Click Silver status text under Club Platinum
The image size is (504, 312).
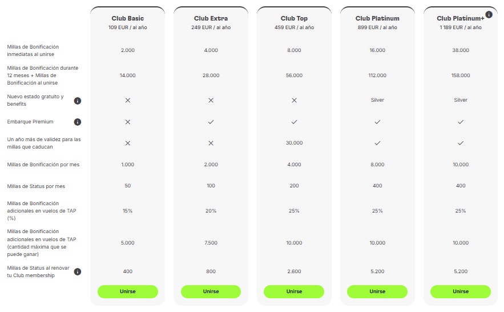[377, 100]
